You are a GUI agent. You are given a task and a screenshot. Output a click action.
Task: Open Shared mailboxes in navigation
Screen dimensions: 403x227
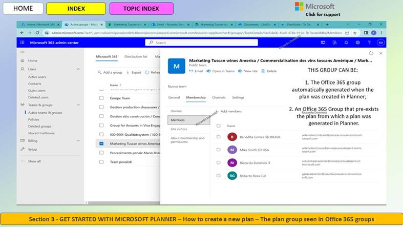tap(41, 133)
